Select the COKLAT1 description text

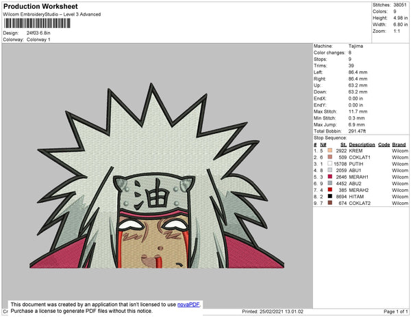pyautogui.click(x=360, y=157)
